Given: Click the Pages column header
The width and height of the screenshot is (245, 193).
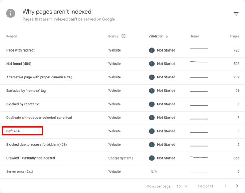Looking at the screenshot, I should tap(234, 36).
